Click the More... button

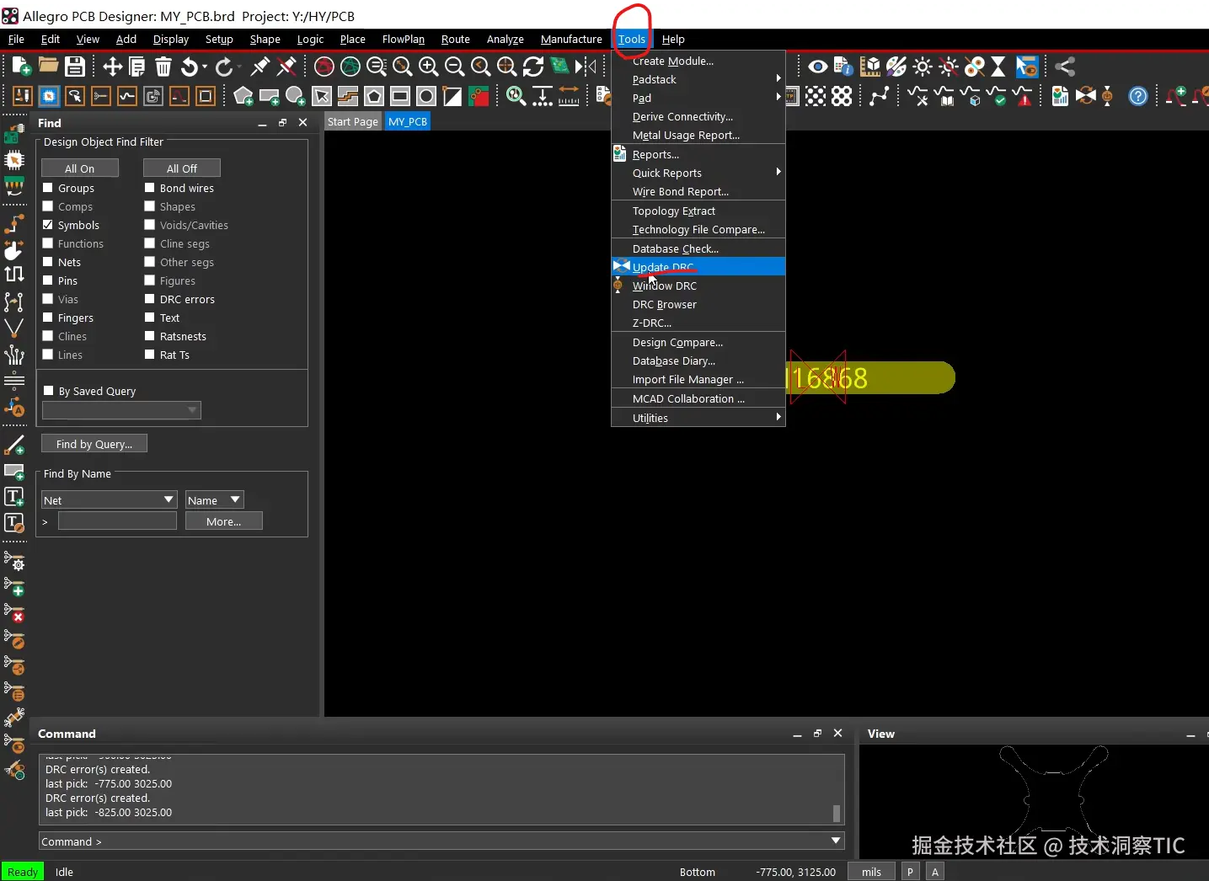[223, 521]
